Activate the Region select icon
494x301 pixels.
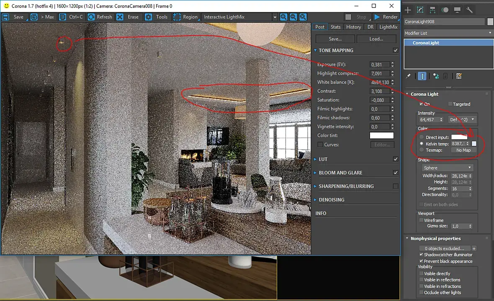pyautogui.click(x=177, y=17)
